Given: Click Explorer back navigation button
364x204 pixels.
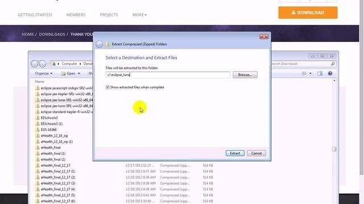Looking at the screenshot, I should point(34,63).
